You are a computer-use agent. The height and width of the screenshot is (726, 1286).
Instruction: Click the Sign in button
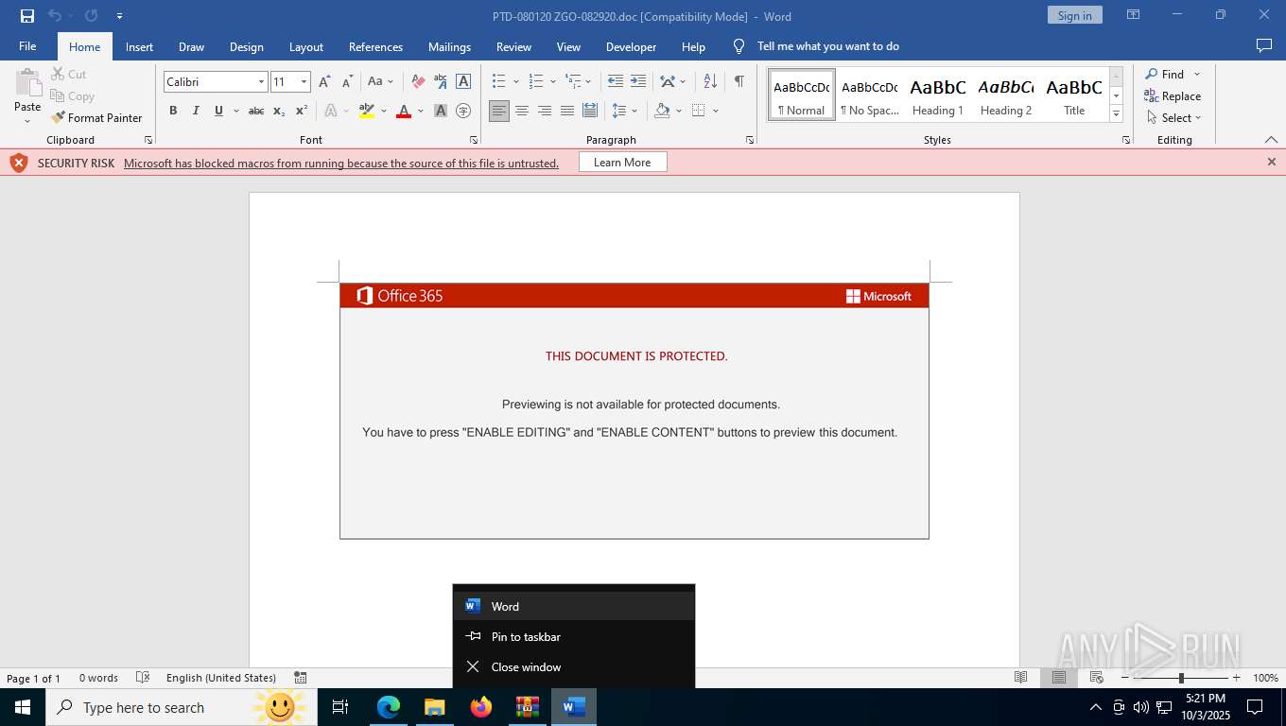1074,15
